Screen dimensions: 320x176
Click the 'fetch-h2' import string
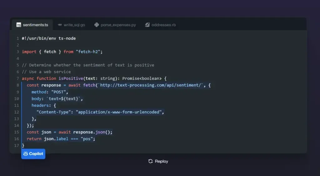(88, 52)
